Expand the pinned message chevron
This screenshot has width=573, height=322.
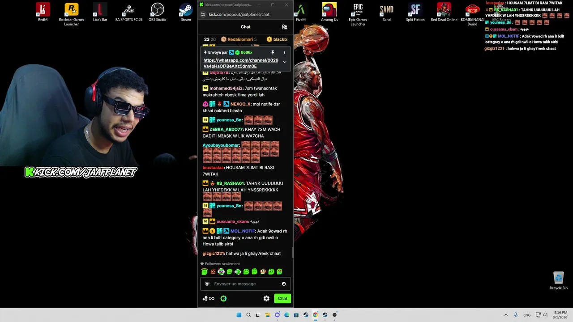coord(284,62)
